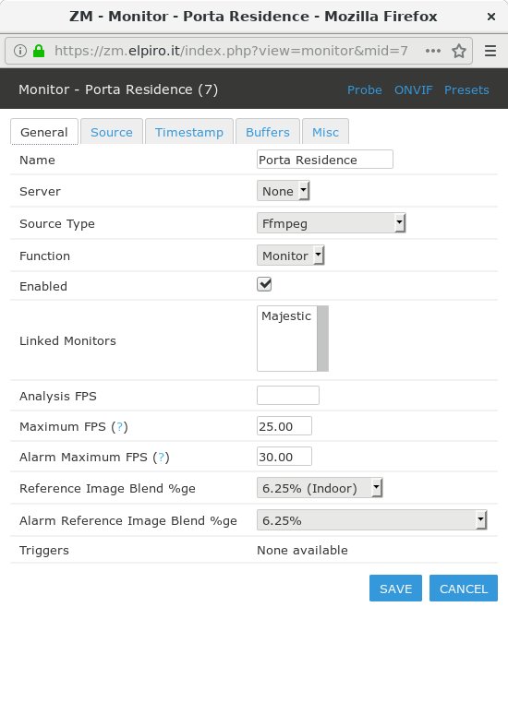This screenshot has width=508, height=714.
Task: Open the ONVIF link in header
Action: pos(413,89)
